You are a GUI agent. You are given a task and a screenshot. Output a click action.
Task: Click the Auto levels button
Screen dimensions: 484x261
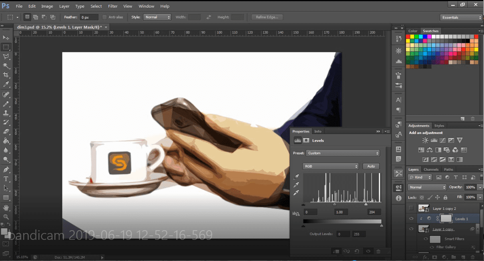pos(371,166)
